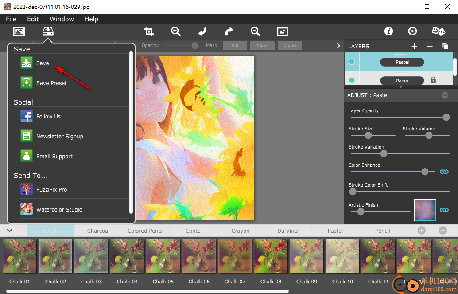Switch to Crayon preset tab
458x294 pixels.
(241, 231)
